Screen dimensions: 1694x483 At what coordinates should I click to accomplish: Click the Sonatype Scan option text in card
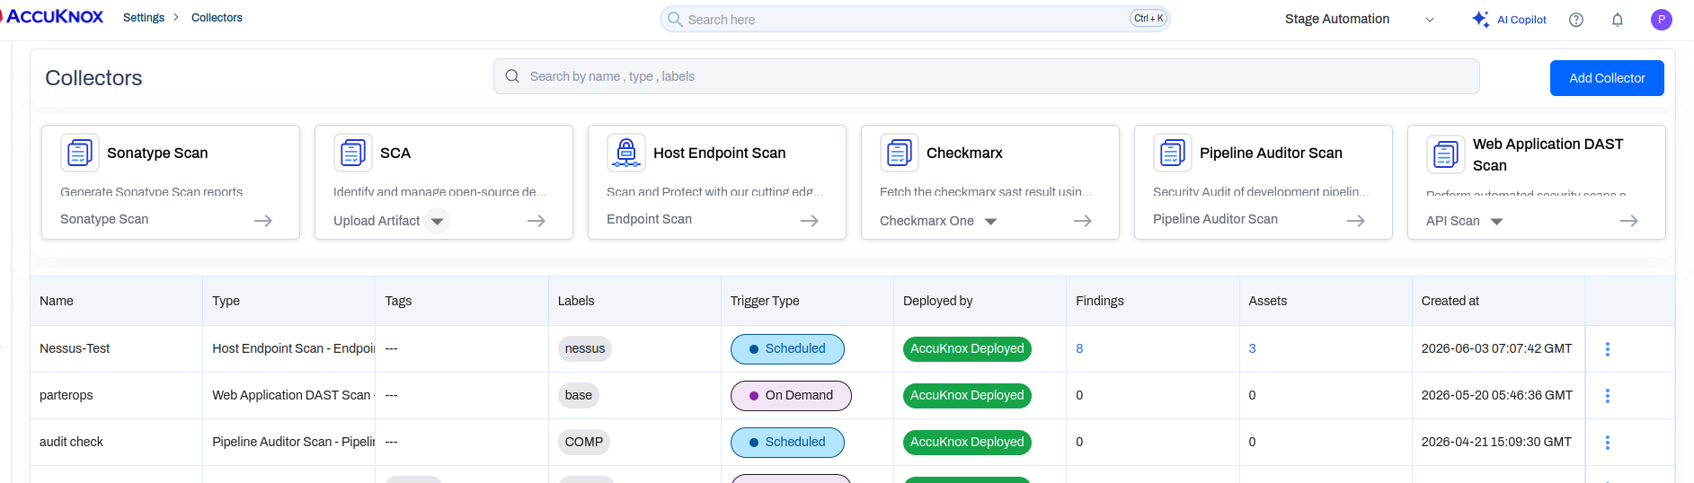[104, 219]
